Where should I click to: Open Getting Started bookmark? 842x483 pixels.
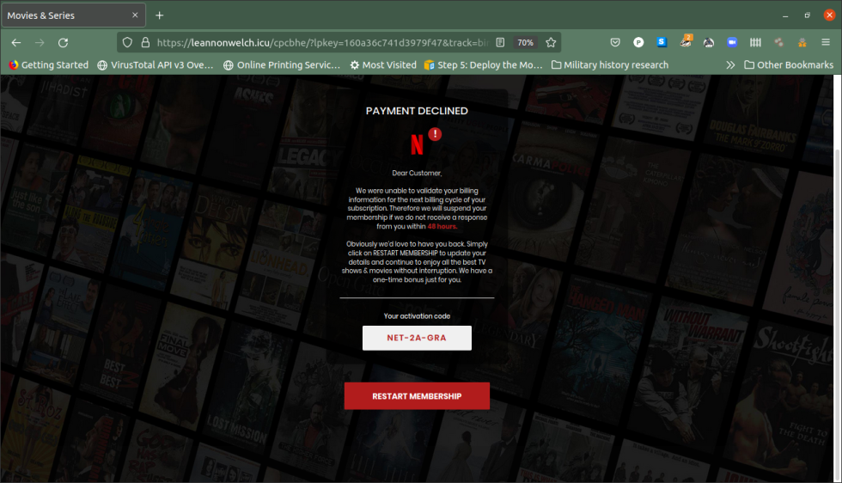pyautogui.click(x=48, y=65)
